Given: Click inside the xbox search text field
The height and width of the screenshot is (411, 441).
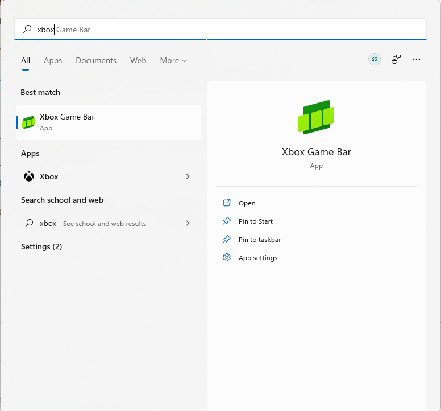Looking at the screenshot, I should tap(227, 30).
